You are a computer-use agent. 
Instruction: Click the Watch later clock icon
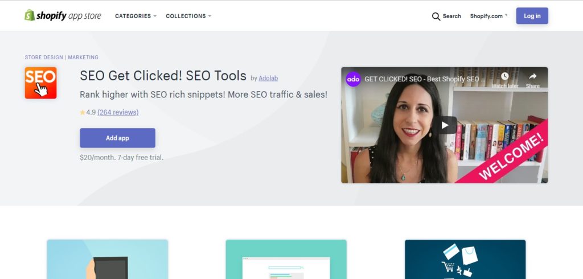[504, 76]
